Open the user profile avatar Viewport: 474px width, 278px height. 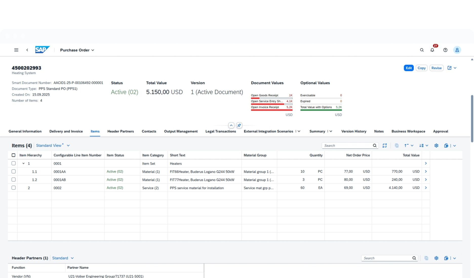click(x=457, y=50)
